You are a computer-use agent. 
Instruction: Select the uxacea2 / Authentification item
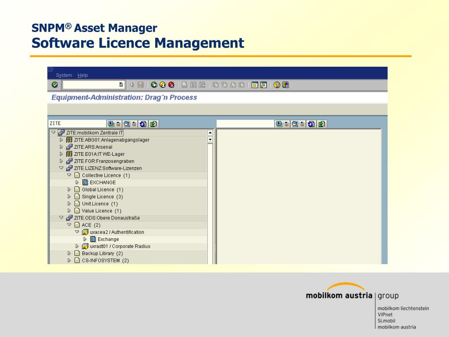tap(117, 232)
